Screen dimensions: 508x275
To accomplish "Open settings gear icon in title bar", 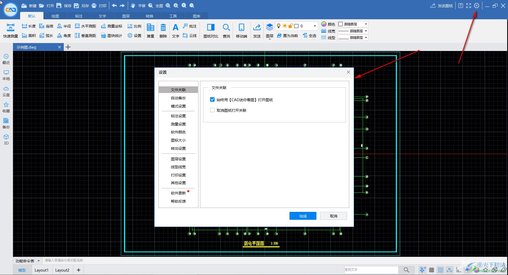I will (x=476, y=6).
